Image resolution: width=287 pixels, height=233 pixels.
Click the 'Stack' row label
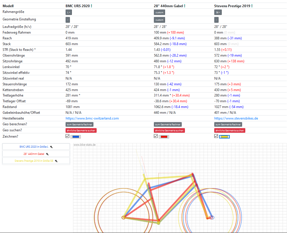[x=7, y=44]
